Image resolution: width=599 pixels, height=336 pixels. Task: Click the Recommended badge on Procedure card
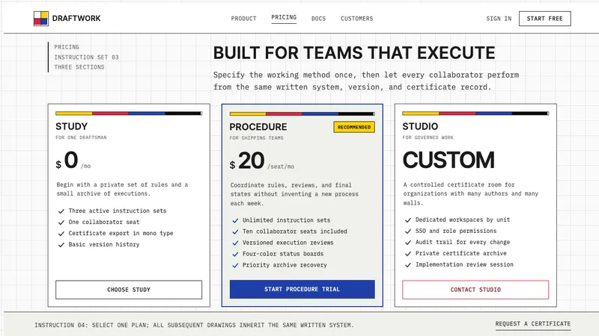354,127
